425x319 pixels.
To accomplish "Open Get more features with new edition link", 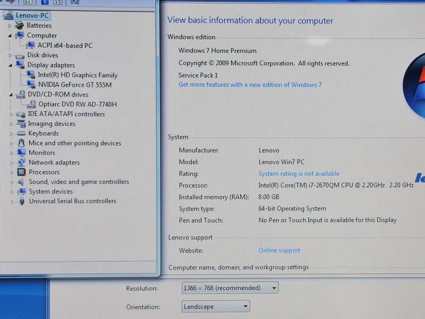I will click(250, 85).
